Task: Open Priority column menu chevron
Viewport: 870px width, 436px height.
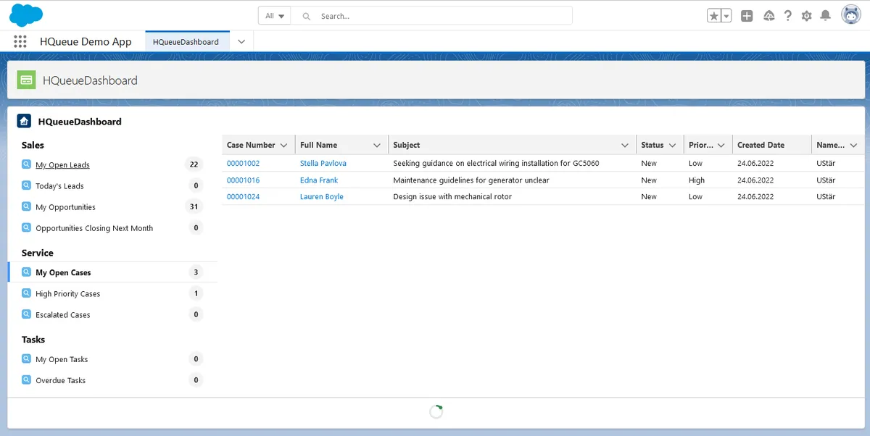Action: tap(721, 146)
